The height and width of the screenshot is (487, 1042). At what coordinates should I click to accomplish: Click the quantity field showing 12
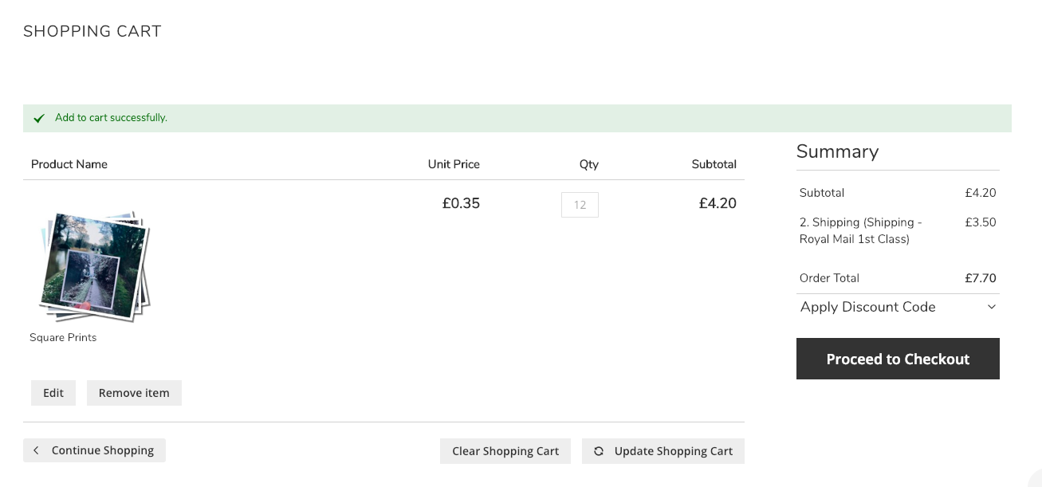(x=580, y=205)
